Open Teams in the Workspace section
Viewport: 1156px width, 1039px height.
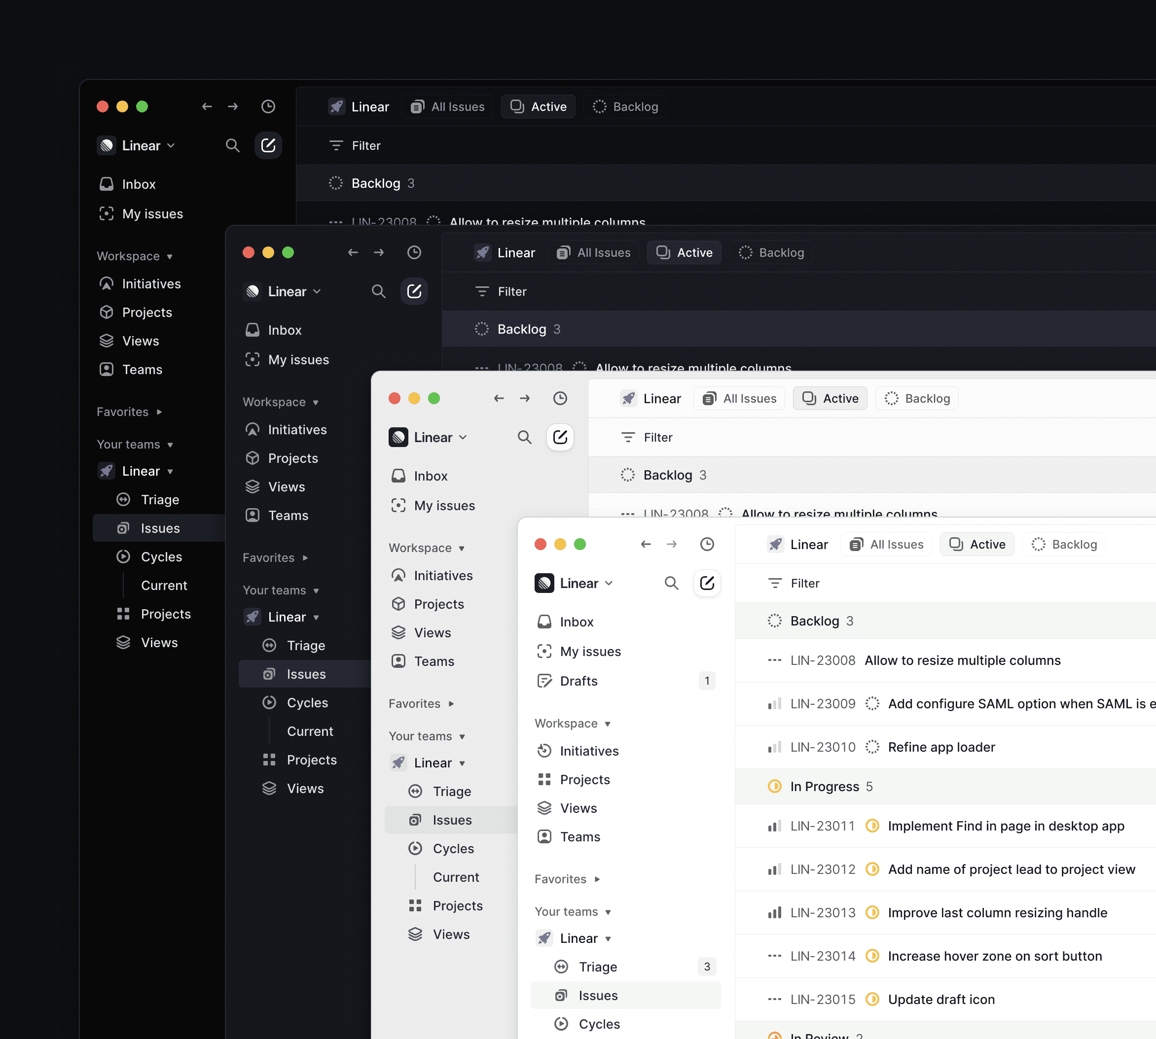click(x=579, y=836)
